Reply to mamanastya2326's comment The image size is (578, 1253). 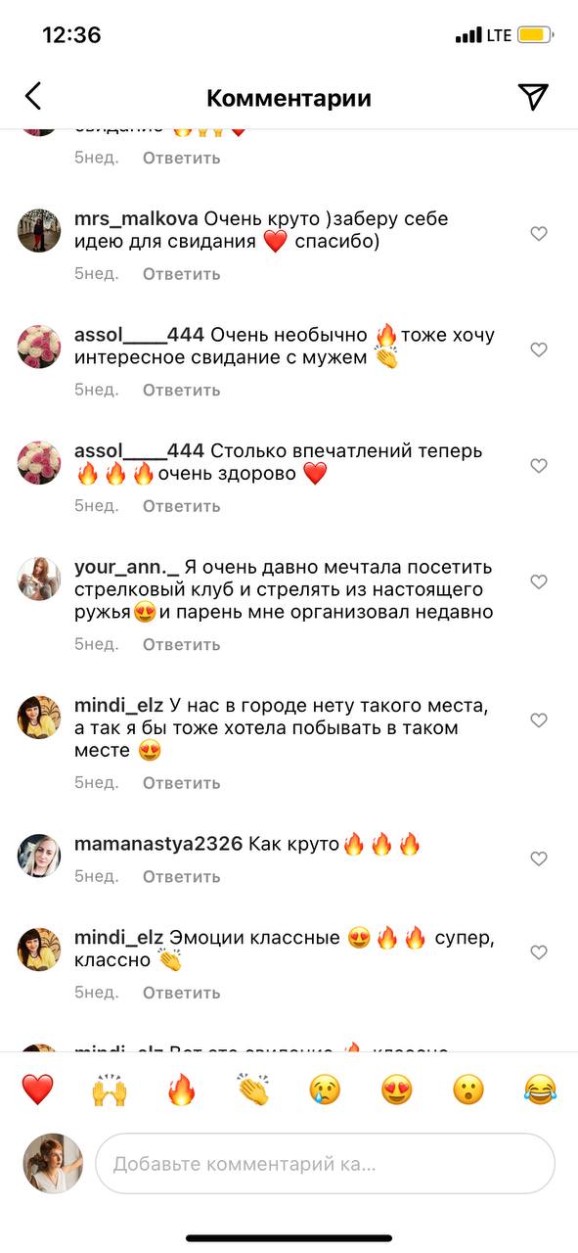[181, 876]
